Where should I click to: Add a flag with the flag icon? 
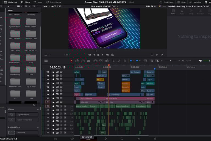(131, 61)
